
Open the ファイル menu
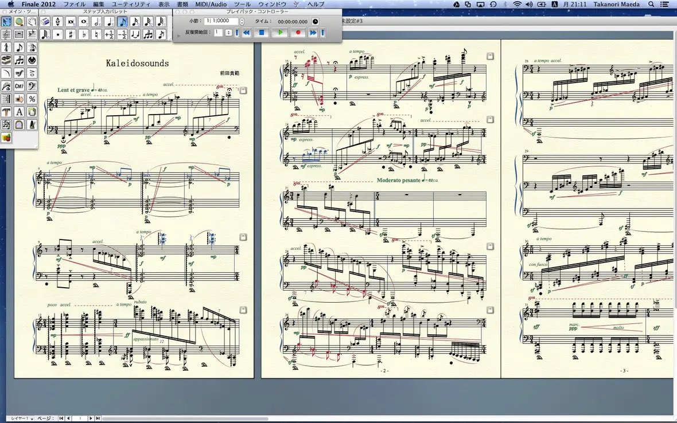74,4
